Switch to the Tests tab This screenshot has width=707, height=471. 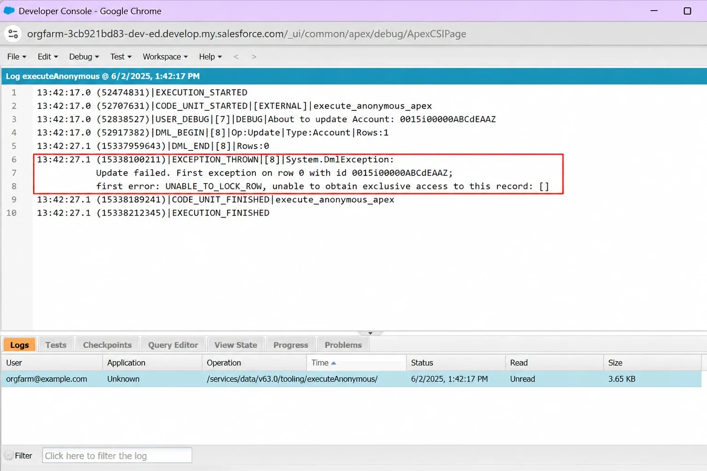[56, 345]
